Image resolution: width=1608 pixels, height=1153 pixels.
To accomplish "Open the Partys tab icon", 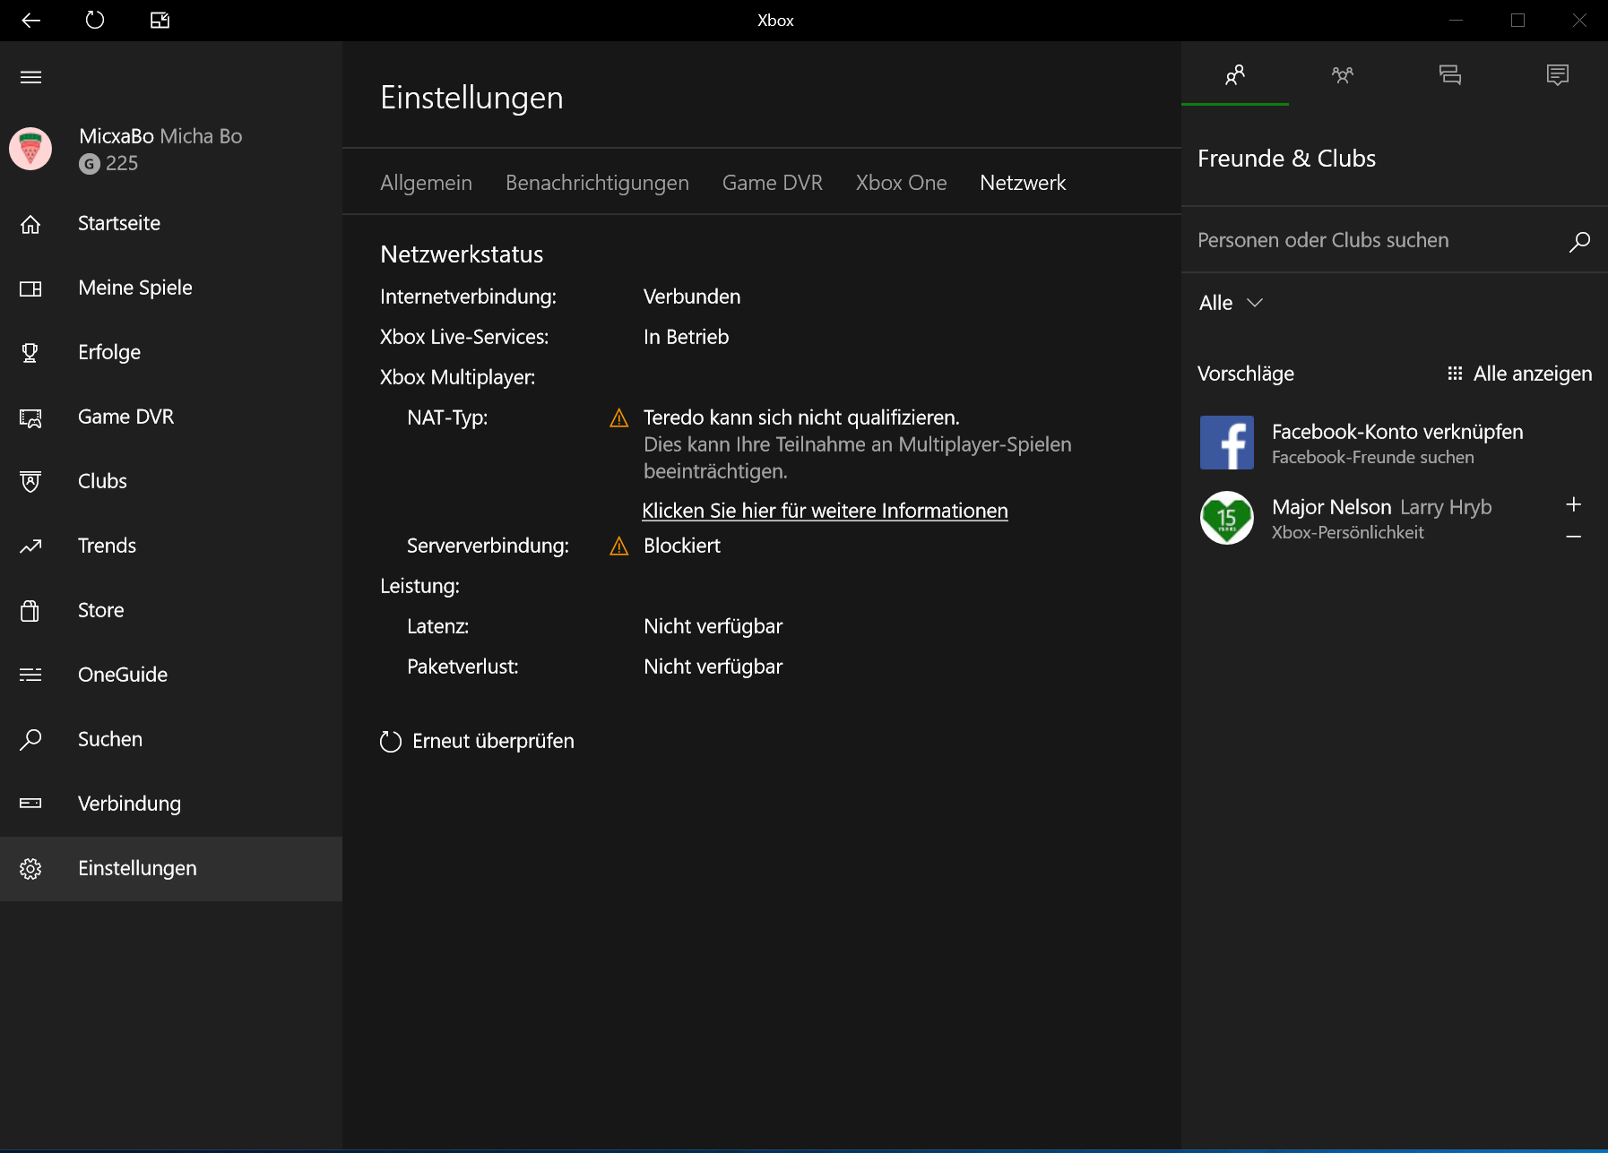I will click(x=1343, y=74).
